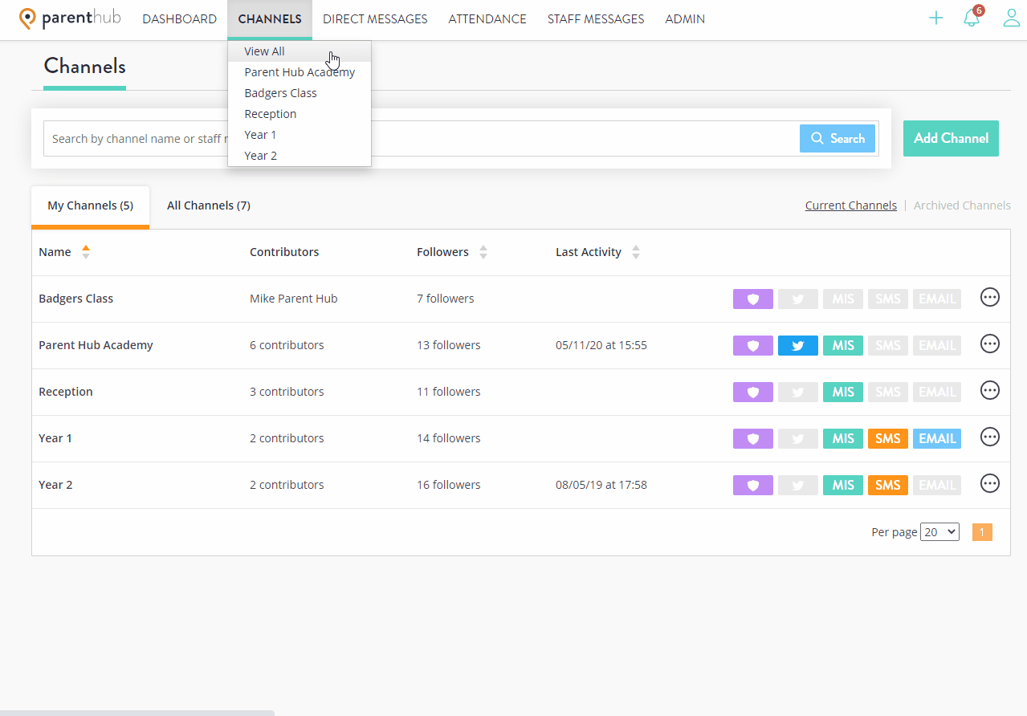Viewport: 1027px width, 716px height.
Task: Click Twitter badge for Year 2
Action: (x=798, y=485)
